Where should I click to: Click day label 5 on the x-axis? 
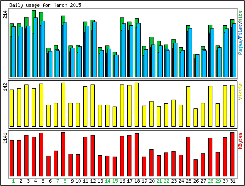click(43, 181)
